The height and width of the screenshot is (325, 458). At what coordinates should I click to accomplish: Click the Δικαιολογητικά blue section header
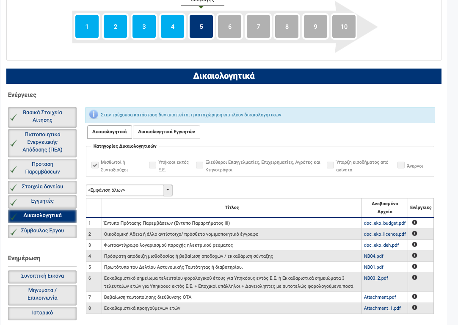224,76
